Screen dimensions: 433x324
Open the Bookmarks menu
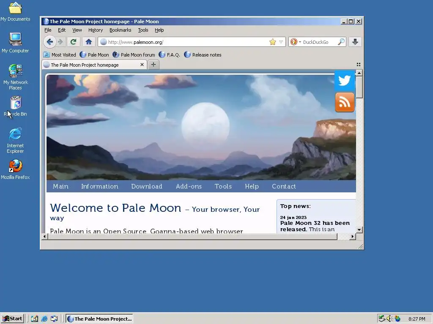point(121,30)
